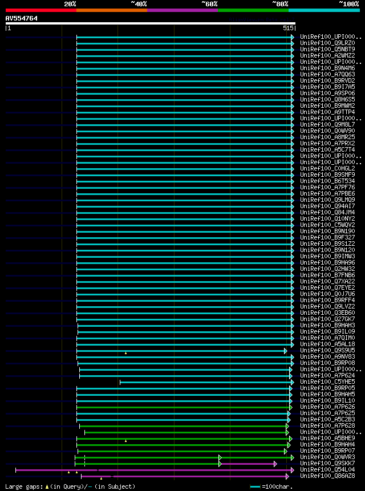365x491 pixels.
Task: Select the UniRef100_Q86AZ8 label
Action: click(x=327, y=476)
